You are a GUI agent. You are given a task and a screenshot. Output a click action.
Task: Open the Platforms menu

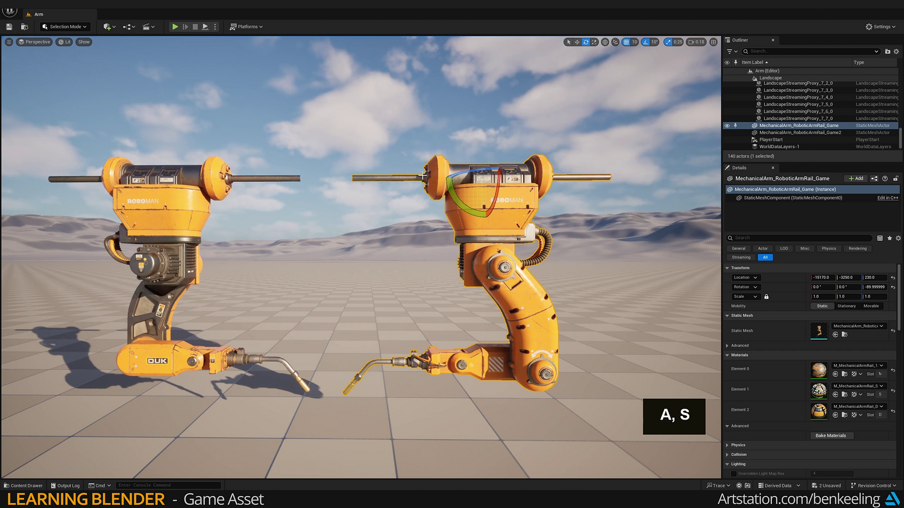[246, 26]
